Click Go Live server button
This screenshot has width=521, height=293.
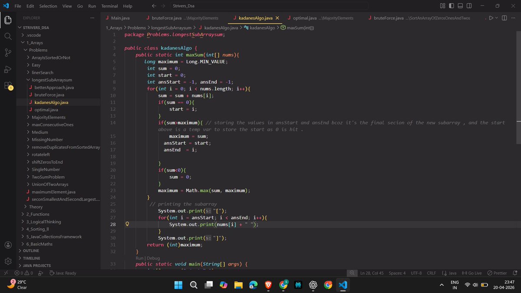click(x=472, y=273)
